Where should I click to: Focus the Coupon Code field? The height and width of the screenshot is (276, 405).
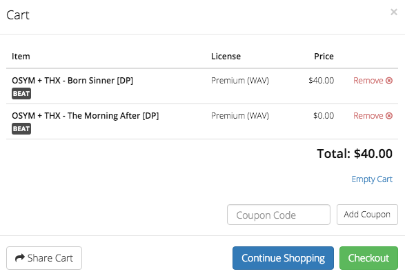pyautogui.click(x=279, y=215)
